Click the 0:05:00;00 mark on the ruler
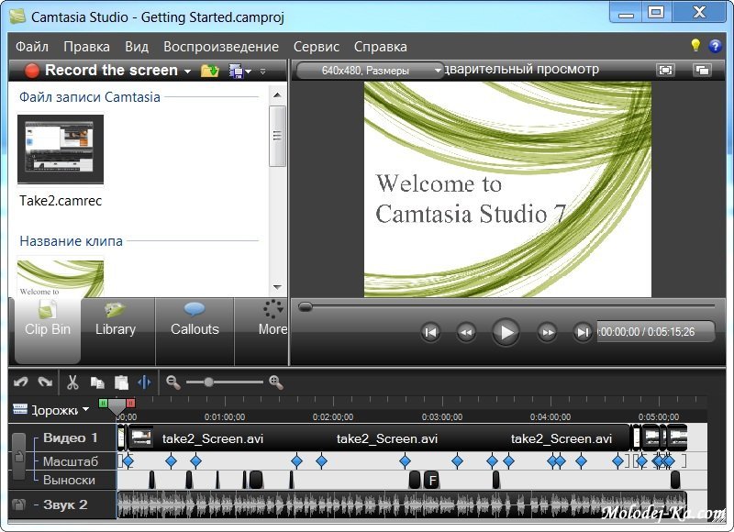Viewport: 734px width, 532px height. [659, 416]
